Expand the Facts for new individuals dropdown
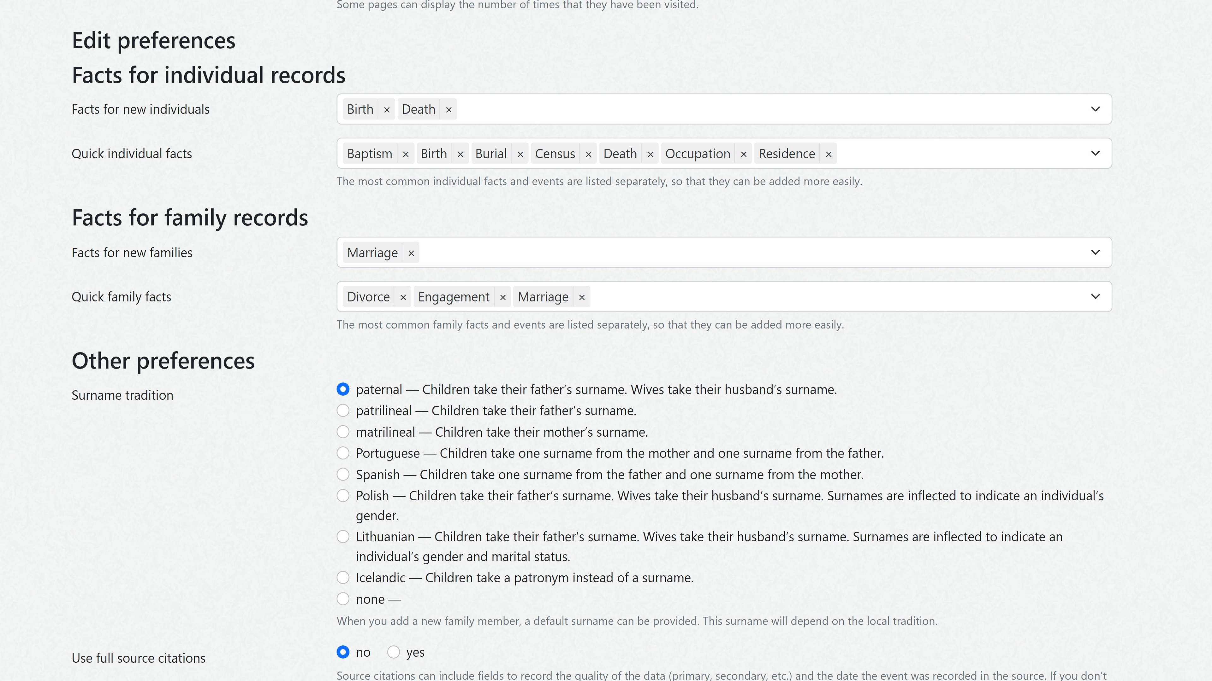 [1096, 109]
